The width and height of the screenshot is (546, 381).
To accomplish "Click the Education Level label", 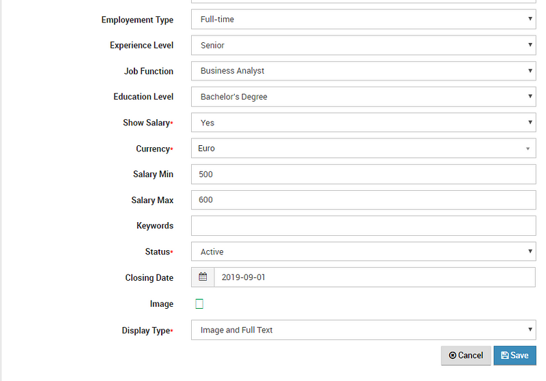I will (143, 97).
